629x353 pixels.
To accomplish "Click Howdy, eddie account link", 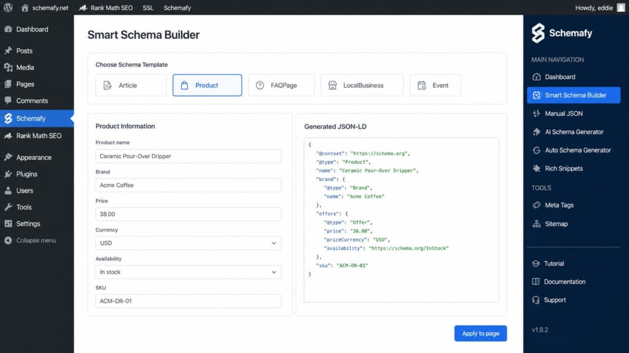I will tap(594, 7).
